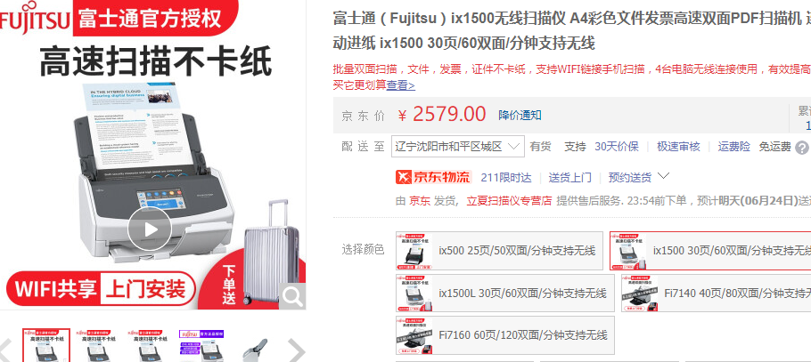811x362 pixels.
Task: Play the product video on the scanner image
Action: pyautogui.click(x=150, y=229)
